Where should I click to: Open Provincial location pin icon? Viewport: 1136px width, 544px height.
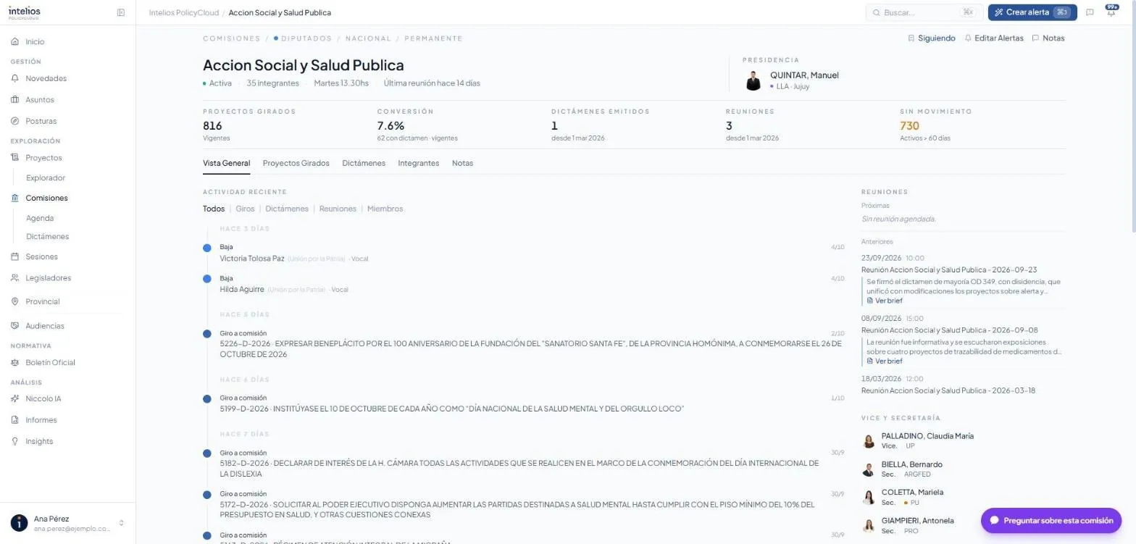click(x=15, y=301)
